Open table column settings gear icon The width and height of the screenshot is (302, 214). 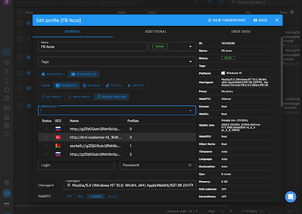pyautogui.click(x=292, y=12)
